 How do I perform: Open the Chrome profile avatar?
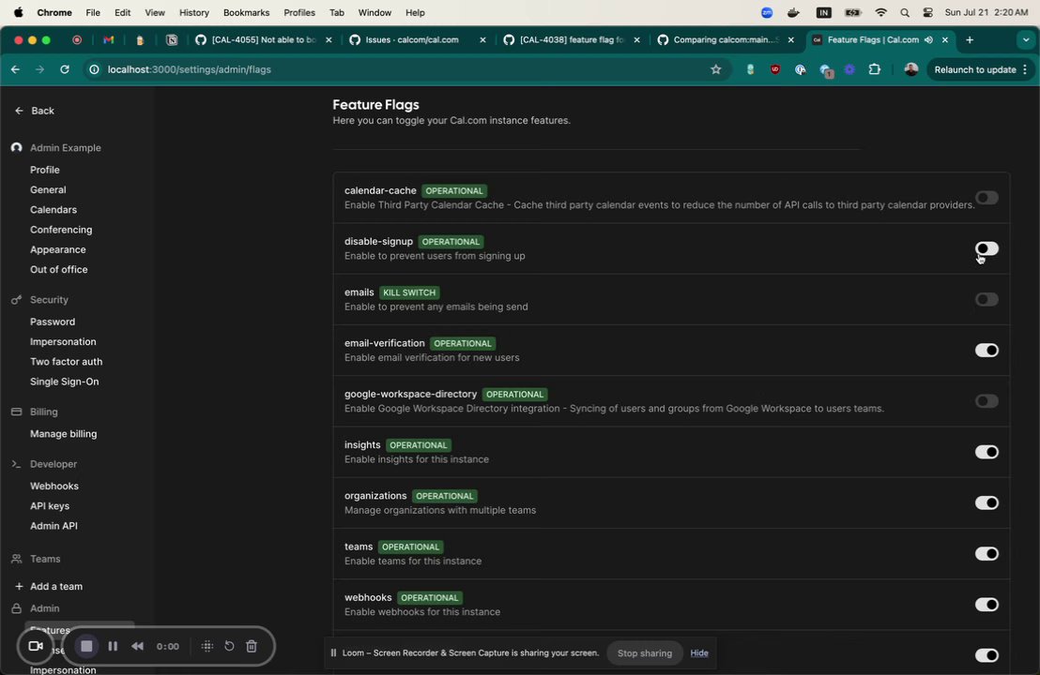(x=910, y=68)
